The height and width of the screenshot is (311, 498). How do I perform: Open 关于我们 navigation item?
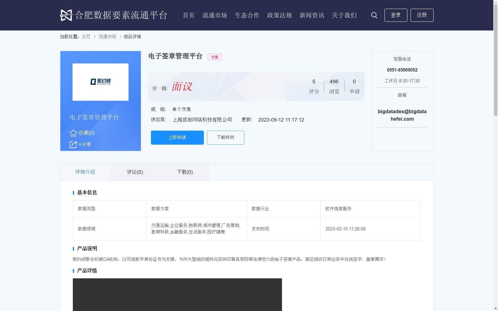pyautogui.click(x=344, y=15)
